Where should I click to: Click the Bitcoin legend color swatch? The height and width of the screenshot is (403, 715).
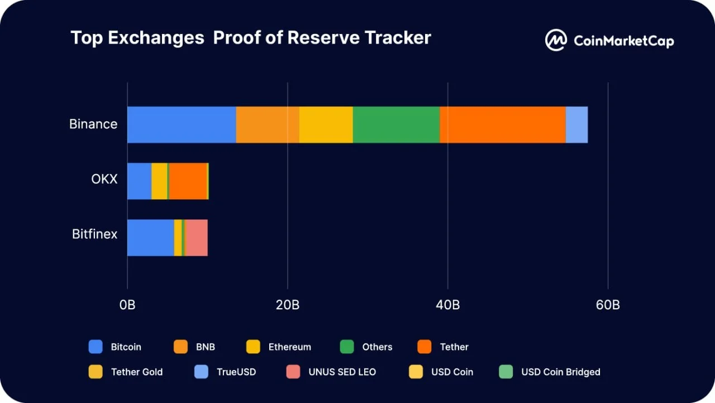[96, 347]
